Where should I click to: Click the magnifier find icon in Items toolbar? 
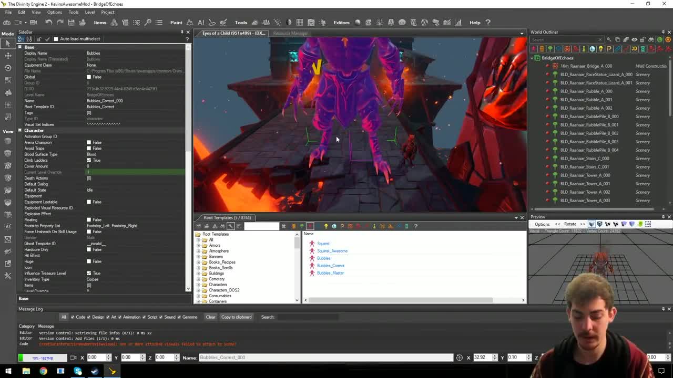[x=148, y=22]
